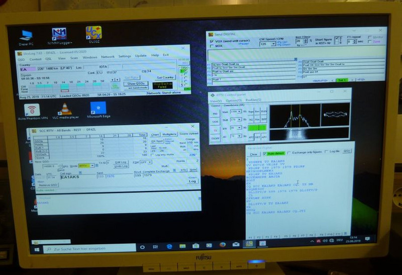Image resolution: width=402 pixels, height=275 pixels.
Task: Select TRX radio button 2
Action: (x=185, y=74)
